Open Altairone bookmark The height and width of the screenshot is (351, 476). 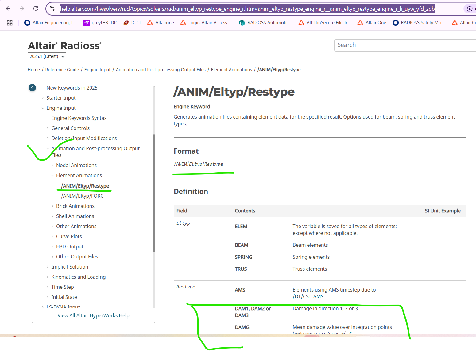(x=161, y=23)
